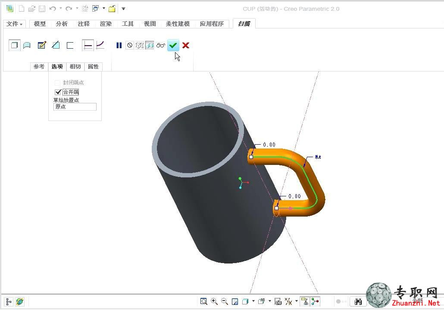Click the Windows switch icon

pos(96,9)
